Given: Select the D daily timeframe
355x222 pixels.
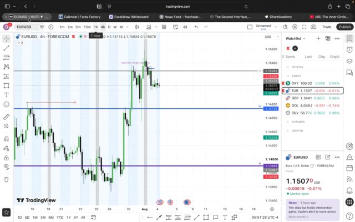Looking at the screenshot, I should tap(109, 27).
